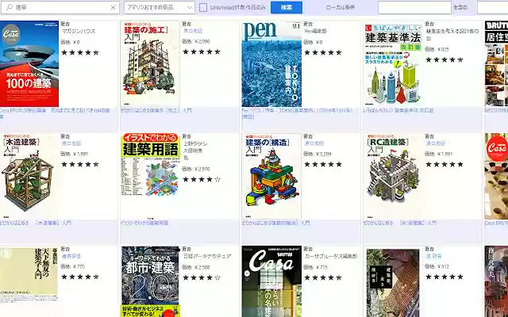Click the star rating of [RC造建築]入門
The width and height of the screenshot is (508, 317).
[444, 164]
